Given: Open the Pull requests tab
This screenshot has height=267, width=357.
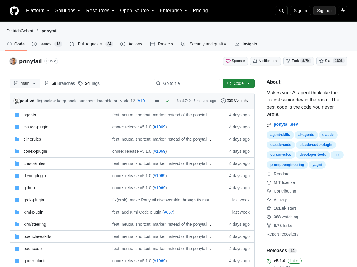Looking at the screenshot, I should coord(91,44).
